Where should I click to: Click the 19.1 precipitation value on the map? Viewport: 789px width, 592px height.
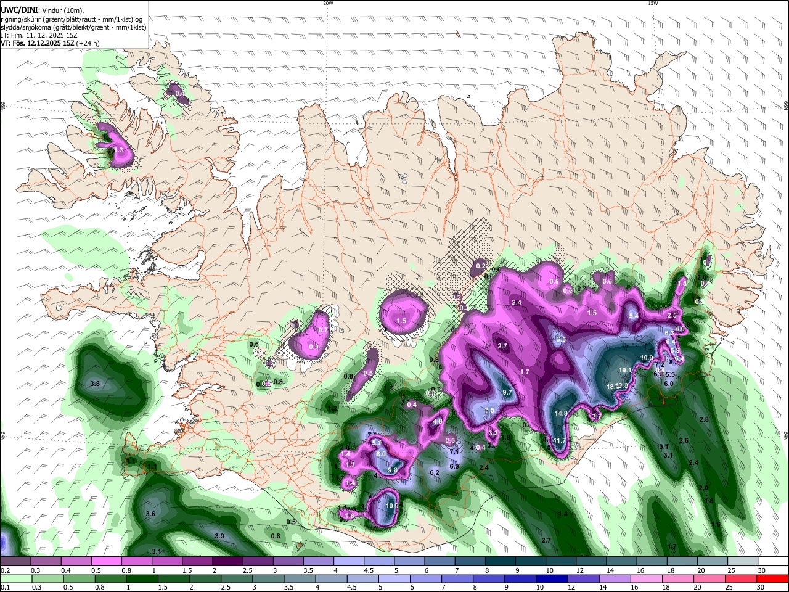coord(625,370)
